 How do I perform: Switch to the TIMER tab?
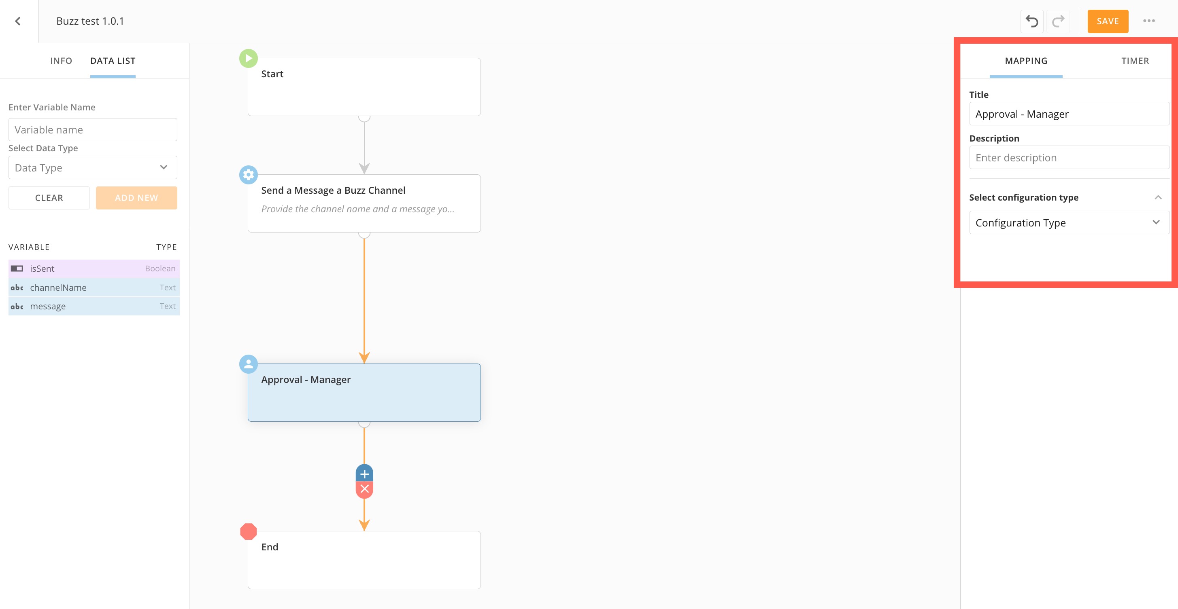pos(1135,61)
